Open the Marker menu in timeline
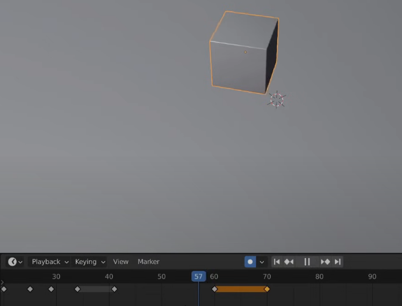 (148, 261)
